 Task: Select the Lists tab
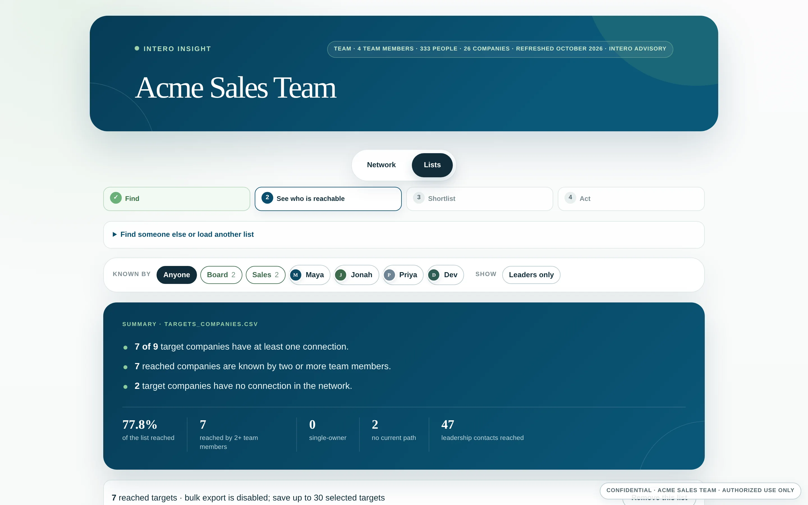tap(432, 165)
